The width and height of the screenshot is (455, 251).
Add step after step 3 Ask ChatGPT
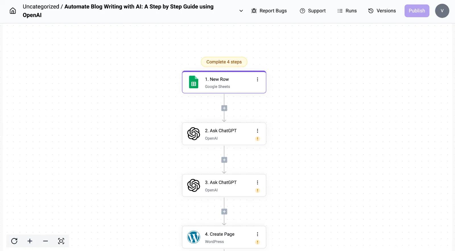224,212
